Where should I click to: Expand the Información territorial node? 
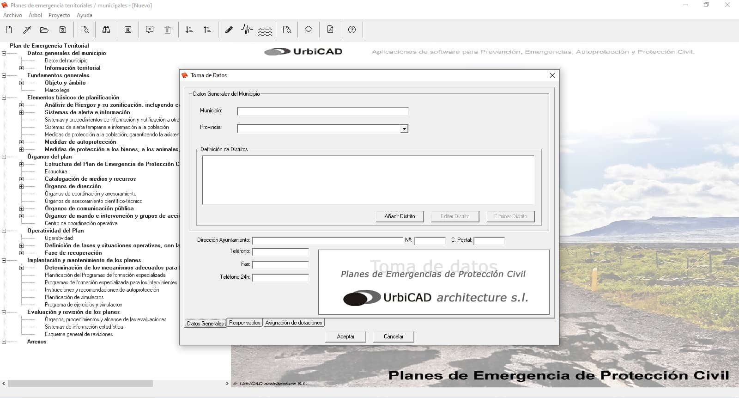(x=21, y=68)
